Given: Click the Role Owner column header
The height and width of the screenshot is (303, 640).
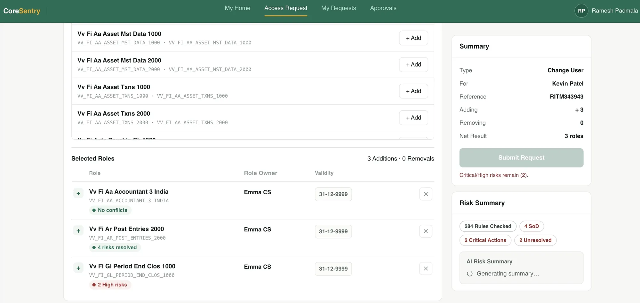Looking at the screenshot, I should pyautogui.click(x=260, y=173).
